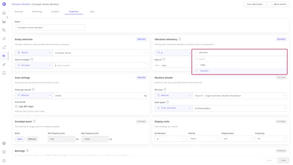
Task: Open the Frequency unit dropdown
Action: tap(271, 139)
